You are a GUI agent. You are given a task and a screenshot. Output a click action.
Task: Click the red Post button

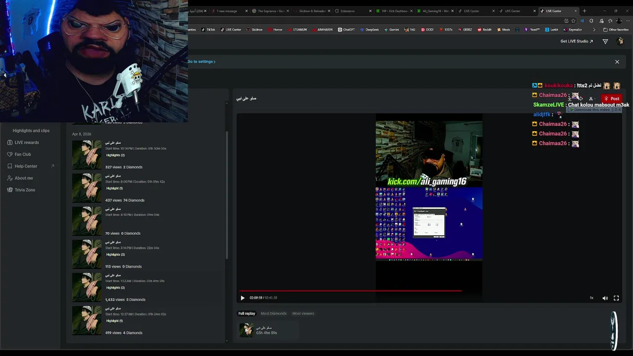coord(611,98)
